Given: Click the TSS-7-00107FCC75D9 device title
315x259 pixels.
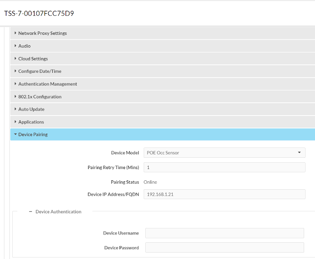Looking at the screenshot, I should tap(39, 13).
